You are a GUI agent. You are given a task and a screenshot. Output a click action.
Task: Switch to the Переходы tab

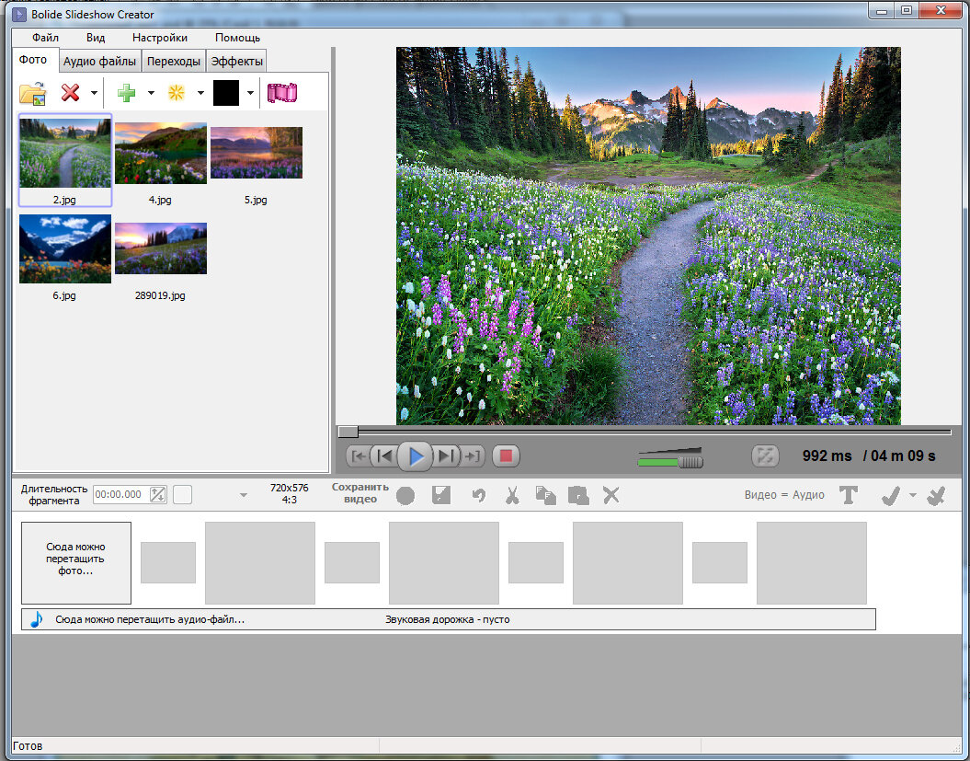click(173, 60)
